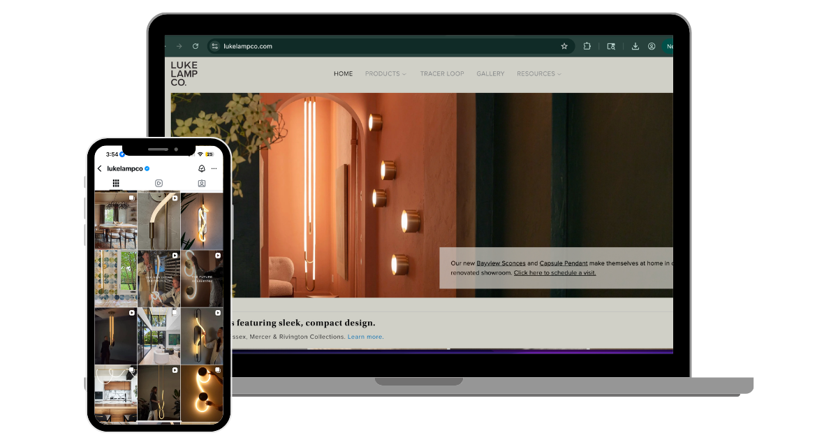Open the kitchen with loop light post
This screenshot has height=440, width=838.
point(116,393)
